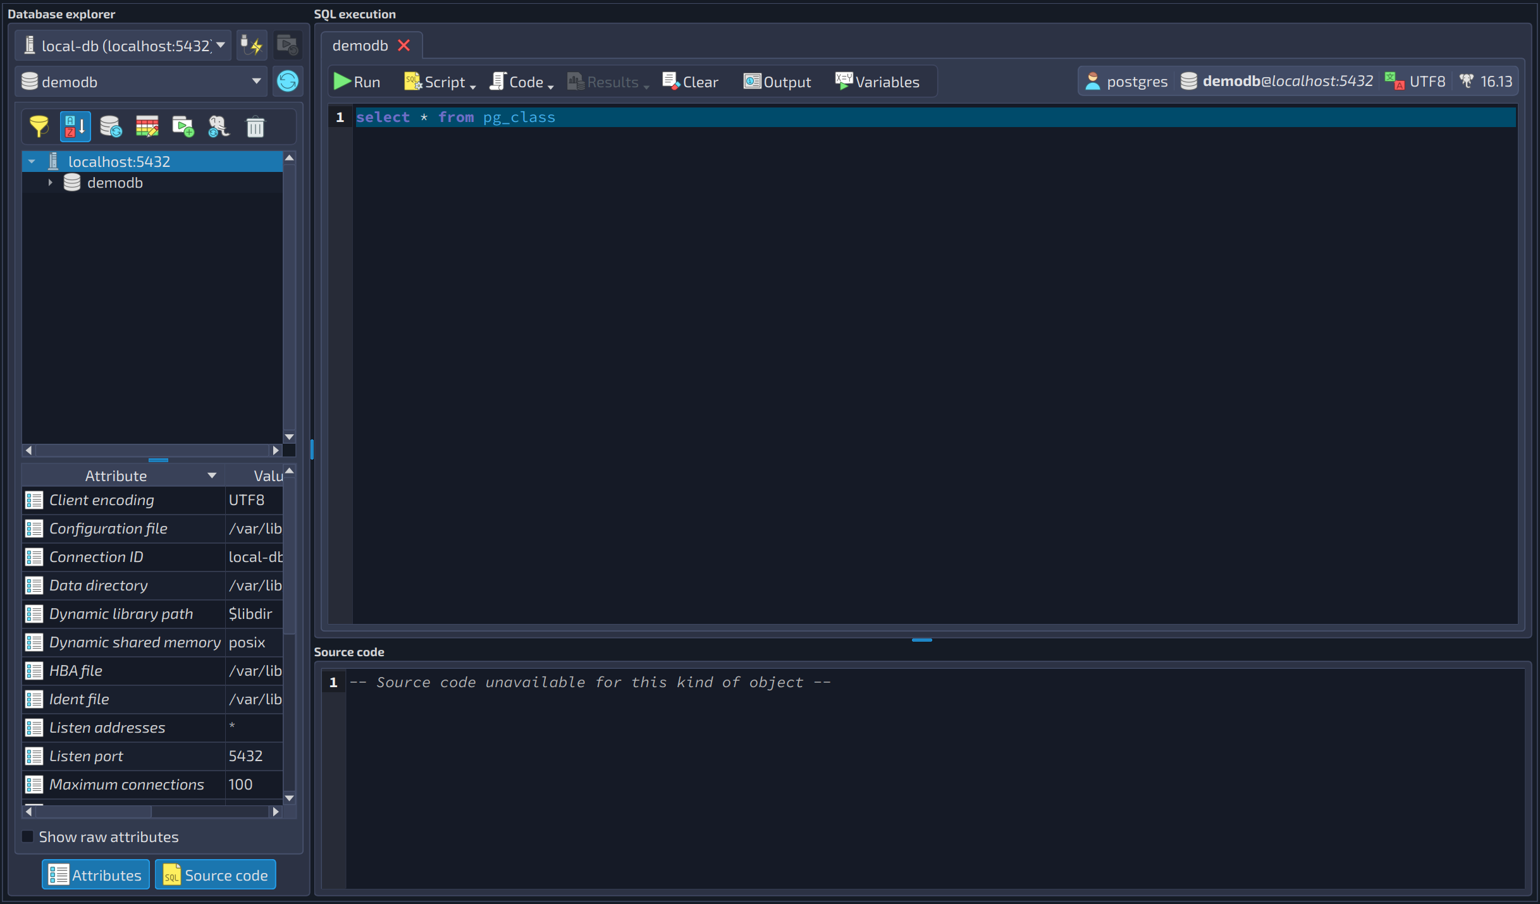
Task: Open the Variables panel
Action: click(878, 82)
